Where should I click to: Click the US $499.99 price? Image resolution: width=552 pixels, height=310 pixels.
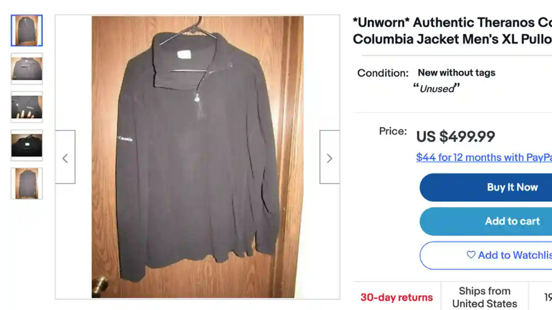coord(455,136)
